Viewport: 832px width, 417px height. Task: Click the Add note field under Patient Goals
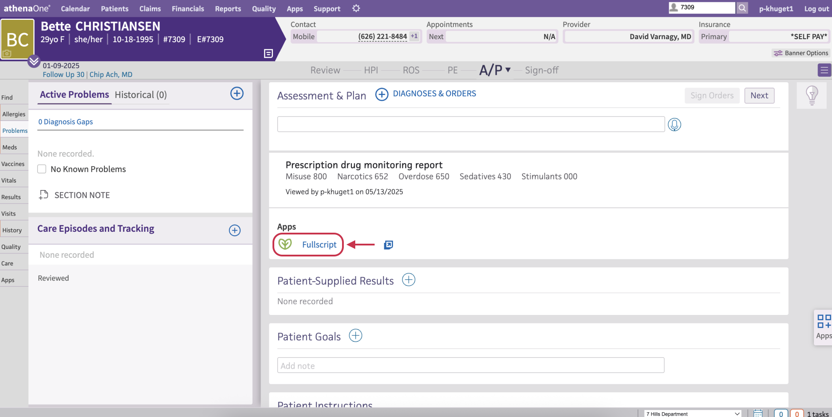(470, 365)
